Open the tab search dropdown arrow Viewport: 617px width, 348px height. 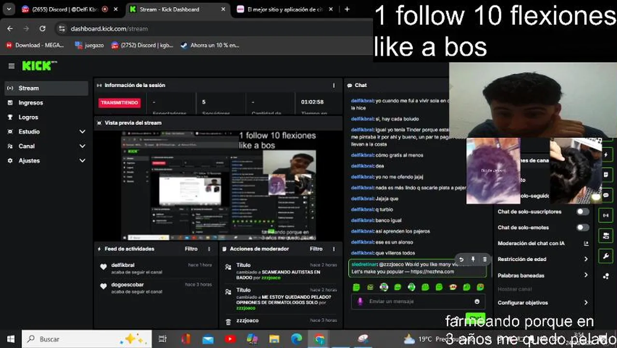pos(9,9)
